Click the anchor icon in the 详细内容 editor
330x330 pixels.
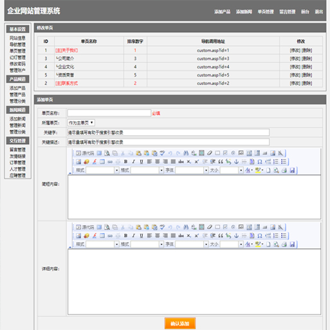click(x=236, y=235)
